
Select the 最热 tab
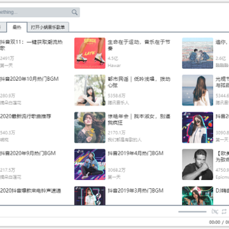click(17, 27)
